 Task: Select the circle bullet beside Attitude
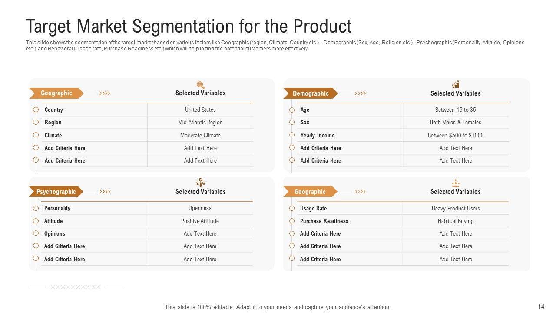pyautogui.click(x=36, y=221)
